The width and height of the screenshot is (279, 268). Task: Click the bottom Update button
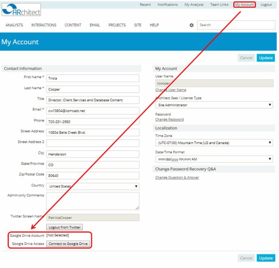[x=266, y=258]
